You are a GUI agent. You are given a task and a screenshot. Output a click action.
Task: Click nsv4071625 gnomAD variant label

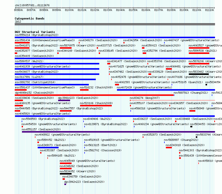click(136, 66)
